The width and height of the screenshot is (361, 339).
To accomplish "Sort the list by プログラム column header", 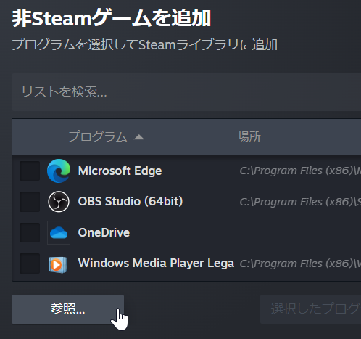I will pyautogui.click(x=98, y=136).
